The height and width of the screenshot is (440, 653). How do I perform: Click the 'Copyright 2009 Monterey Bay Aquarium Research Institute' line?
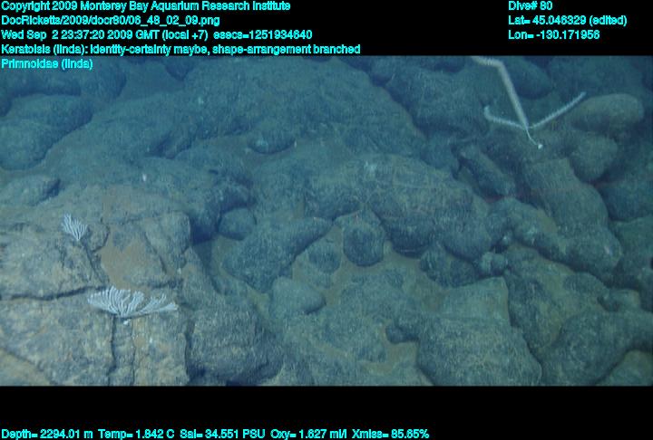tap(146, 6)
